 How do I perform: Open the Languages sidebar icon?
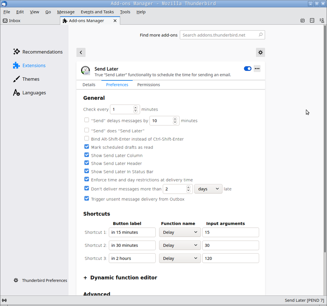coord(16,93)
